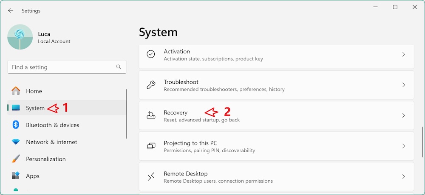This screenshot has width=425, height=195.
Task: Expand Troubleshoot using the right chevron
Action: click(x=403, y=85)
